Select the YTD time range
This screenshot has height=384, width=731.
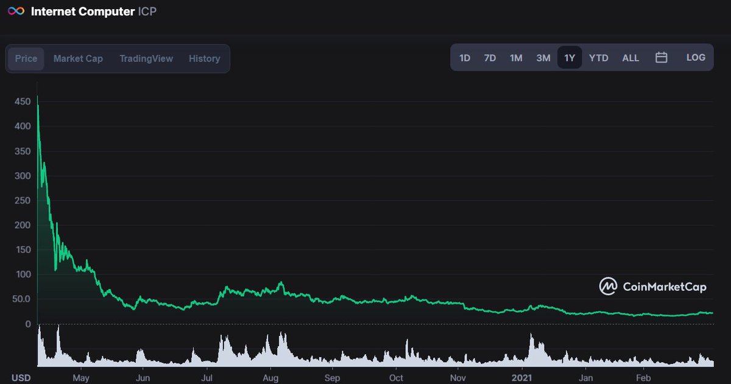coord(599,58)
